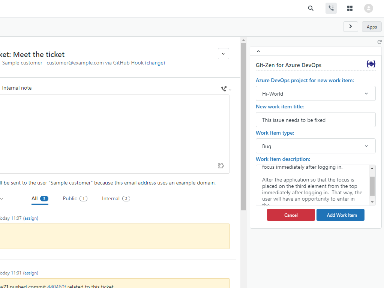This screenshot has height=288, width=384.
Task: Open the chevron menu beside the ticket title
Action: point(223,54)
